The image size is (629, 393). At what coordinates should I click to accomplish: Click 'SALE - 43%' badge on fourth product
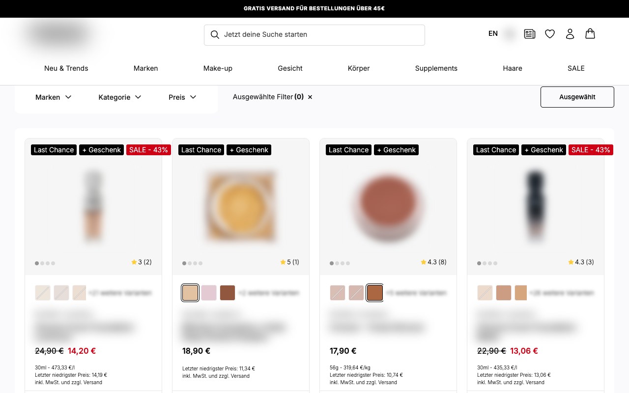click(591, 150)
